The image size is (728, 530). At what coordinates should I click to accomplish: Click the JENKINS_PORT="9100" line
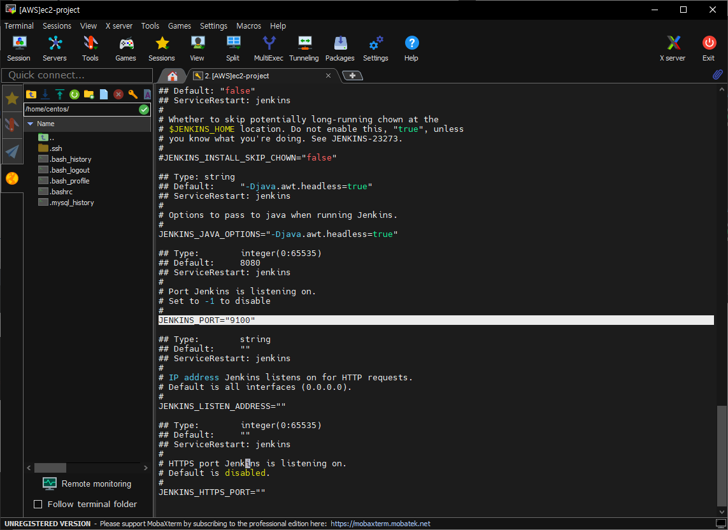pyautogui.click(x=436, y=320)
